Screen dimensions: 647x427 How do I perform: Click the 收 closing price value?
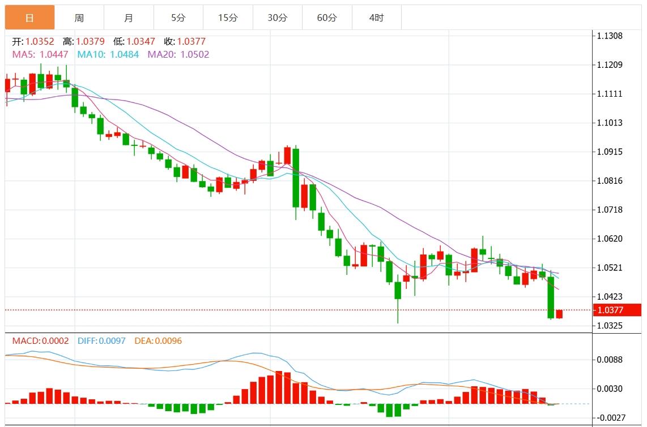191,41
